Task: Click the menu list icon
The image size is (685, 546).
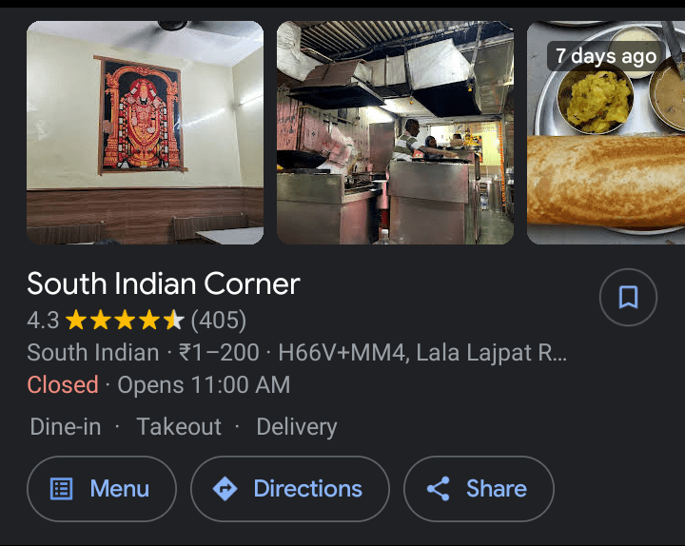Action: pyautogui.click(x=62, y=488)
